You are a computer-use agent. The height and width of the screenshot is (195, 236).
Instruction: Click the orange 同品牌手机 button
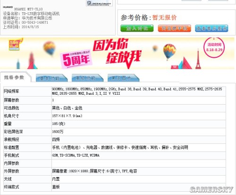pyautogui.click(x=175, y=28)
